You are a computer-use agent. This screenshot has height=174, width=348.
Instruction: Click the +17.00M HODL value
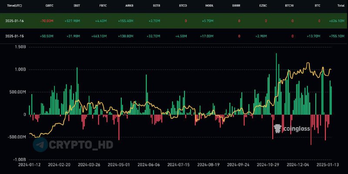click(207, 36)
